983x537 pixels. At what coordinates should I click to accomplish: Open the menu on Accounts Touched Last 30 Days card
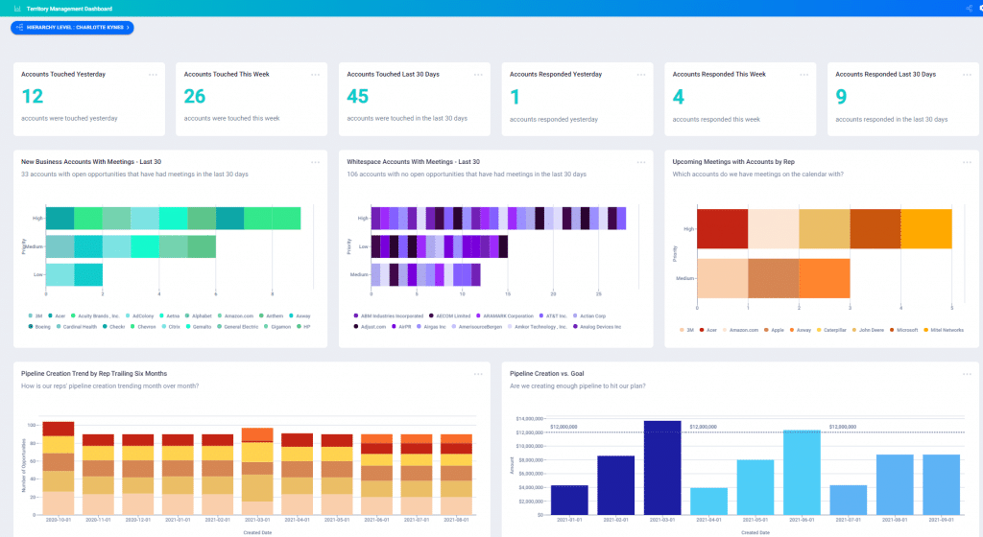click(x=478, y=75)
